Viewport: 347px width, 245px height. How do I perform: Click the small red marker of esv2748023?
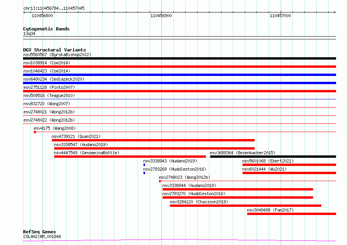(x=160, y=182)
